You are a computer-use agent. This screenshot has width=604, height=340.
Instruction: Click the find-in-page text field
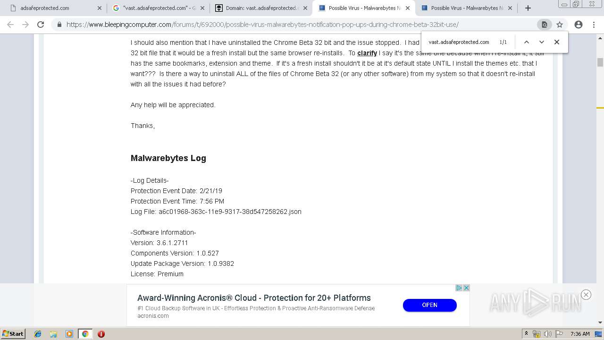point(460,42)
